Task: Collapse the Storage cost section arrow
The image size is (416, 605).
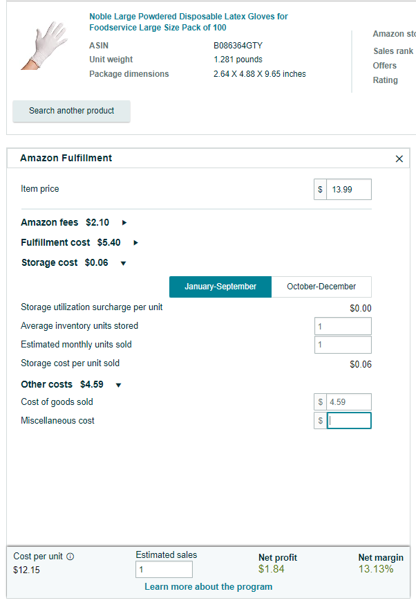Action: coord(123,263)
